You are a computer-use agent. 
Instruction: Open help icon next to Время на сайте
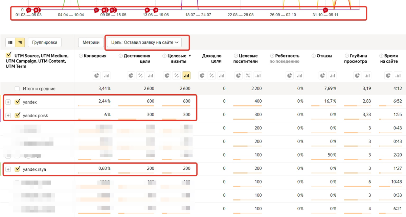(381, 56)
